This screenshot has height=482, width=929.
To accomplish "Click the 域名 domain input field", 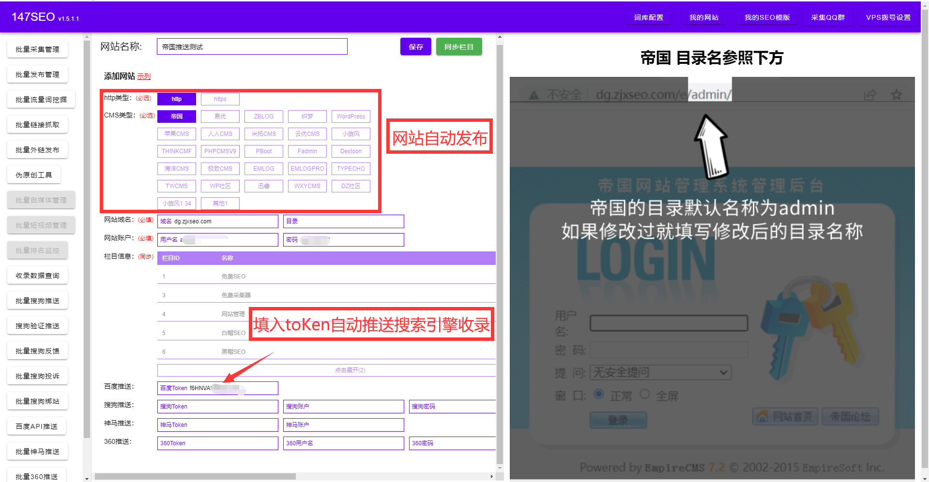I will coord(218,221).
